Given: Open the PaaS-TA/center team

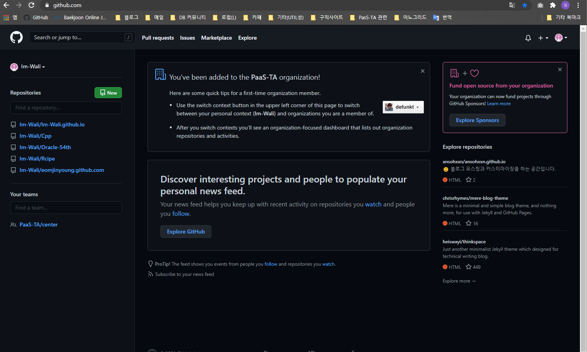Looking at the screenshot, I should coord(38,224).
